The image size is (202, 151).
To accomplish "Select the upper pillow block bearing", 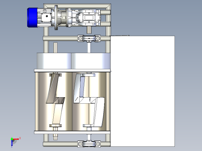I will [x=89, y=38].
